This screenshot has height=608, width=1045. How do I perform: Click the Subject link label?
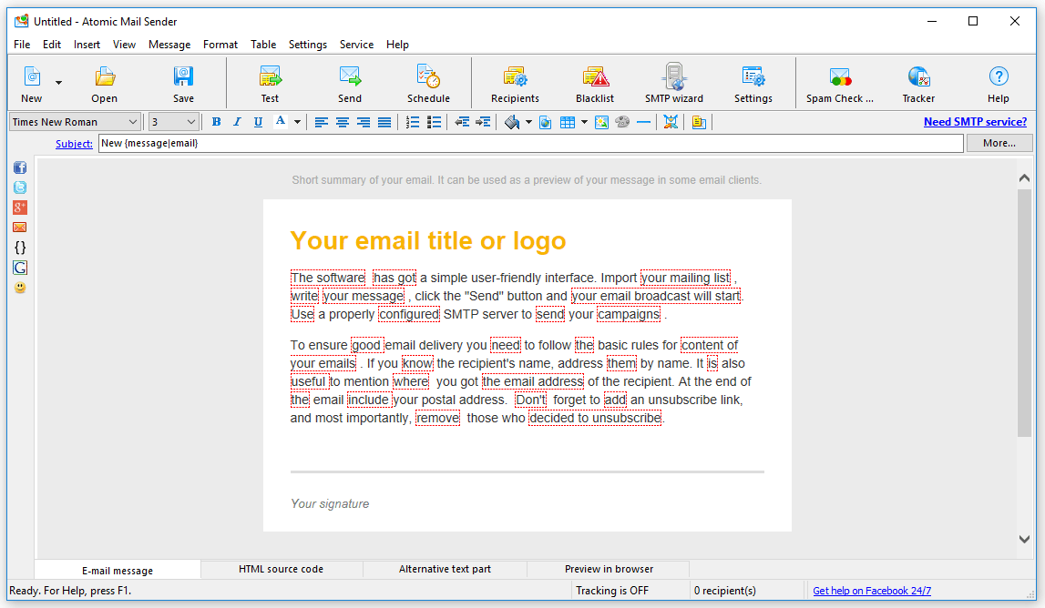tap(74, 144)
